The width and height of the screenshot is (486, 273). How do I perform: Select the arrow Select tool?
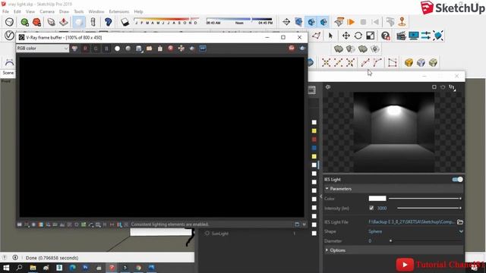pyautogui.click(x=330, y=36)
